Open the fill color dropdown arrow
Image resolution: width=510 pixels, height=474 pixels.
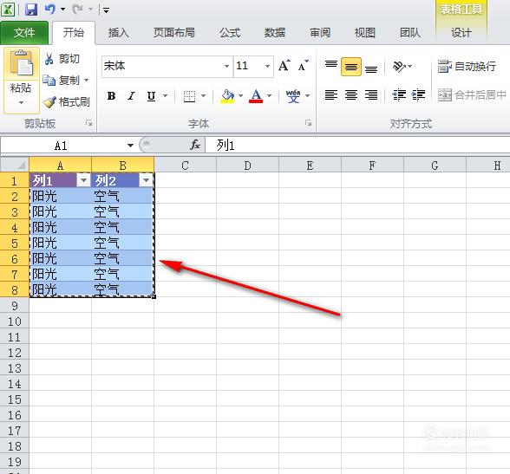tap(241, 96)
